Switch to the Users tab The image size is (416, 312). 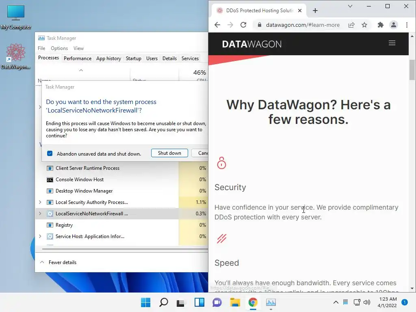[x=152, y=58]
